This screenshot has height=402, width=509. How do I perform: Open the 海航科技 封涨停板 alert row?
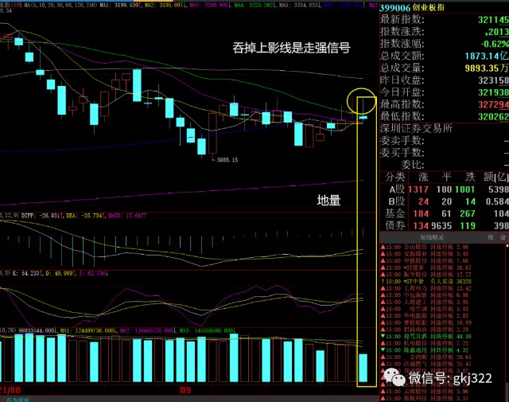pos(425,398)
